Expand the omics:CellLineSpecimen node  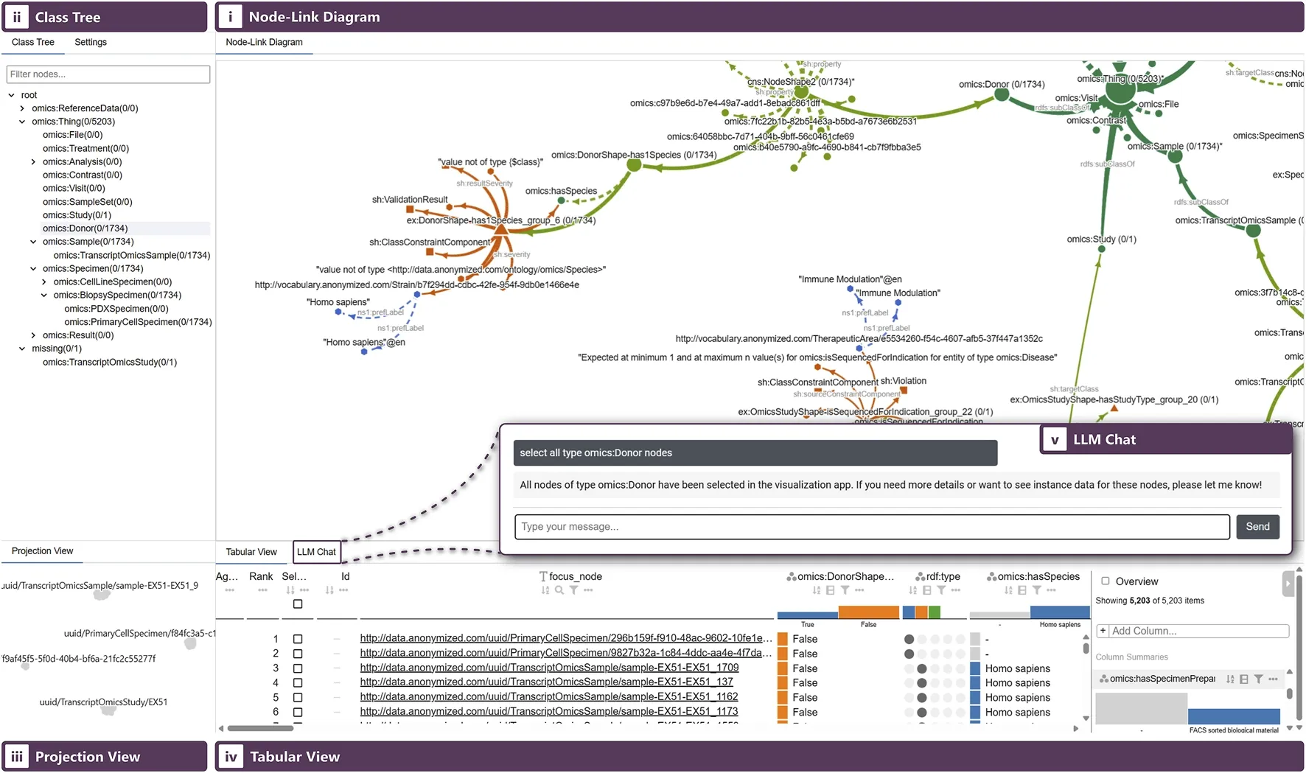coord(44,282)
